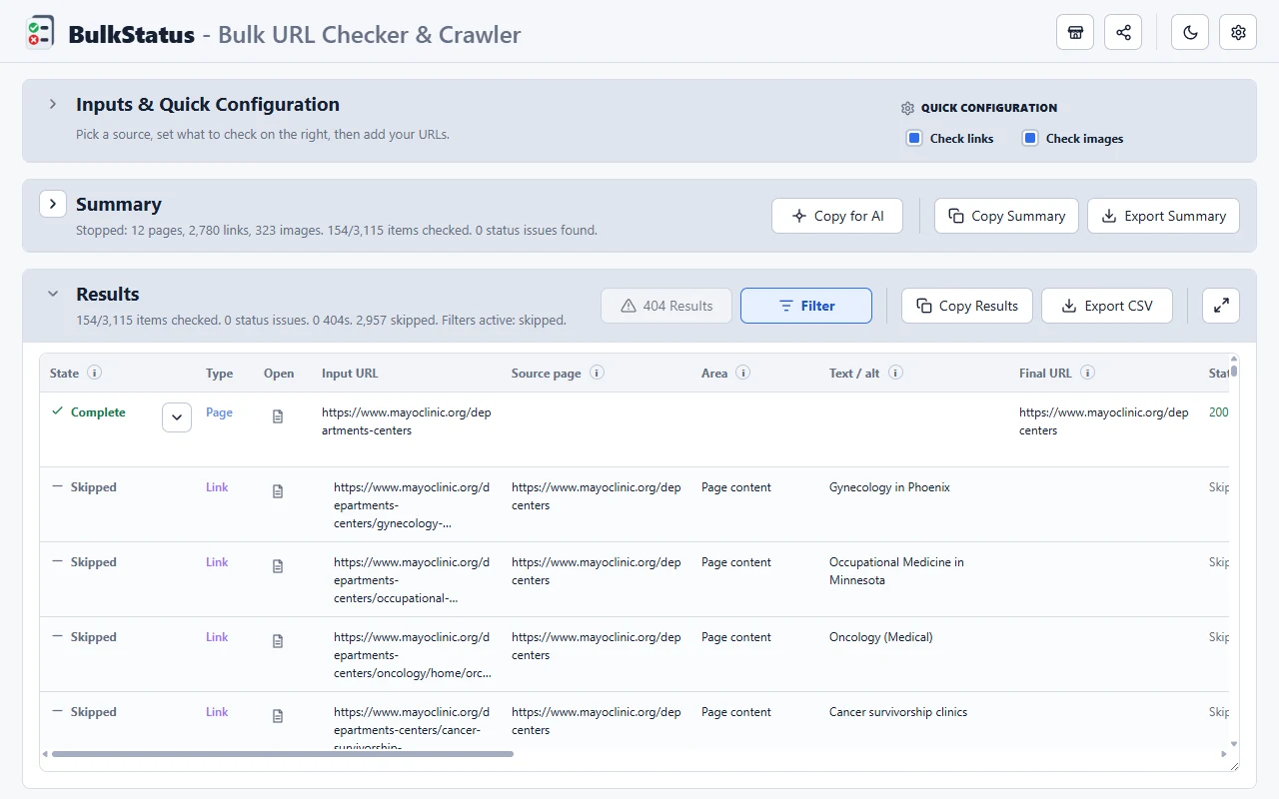This screenshot has height=799, width=1279.
Task: Click the oncology/home Input URL cell
Action: pyautogui.click(x=413, y=655)
